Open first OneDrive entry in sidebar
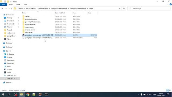 click(x=9, y=43)
